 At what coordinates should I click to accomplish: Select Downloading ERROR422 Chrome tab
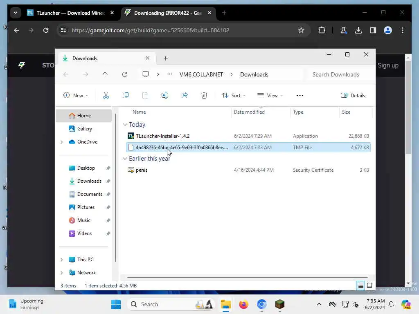pyautogui.click(x=168, y=13)
